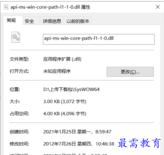Open the 详细信息 tab

point(52,21)
